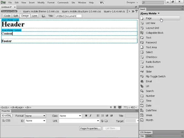
Task: Switch to Code view
Action: click(7, 16)
